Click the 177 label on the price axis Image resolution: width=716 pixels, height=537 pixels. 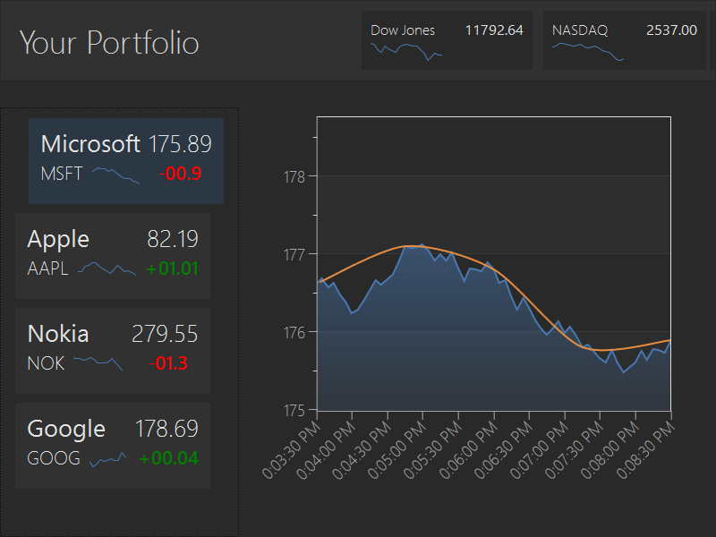coord(294,255)
